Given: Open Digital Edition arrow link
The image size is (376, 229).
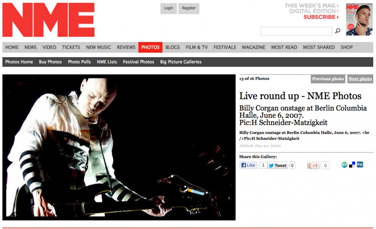Looking at the screenshot, I should (314, 11).
